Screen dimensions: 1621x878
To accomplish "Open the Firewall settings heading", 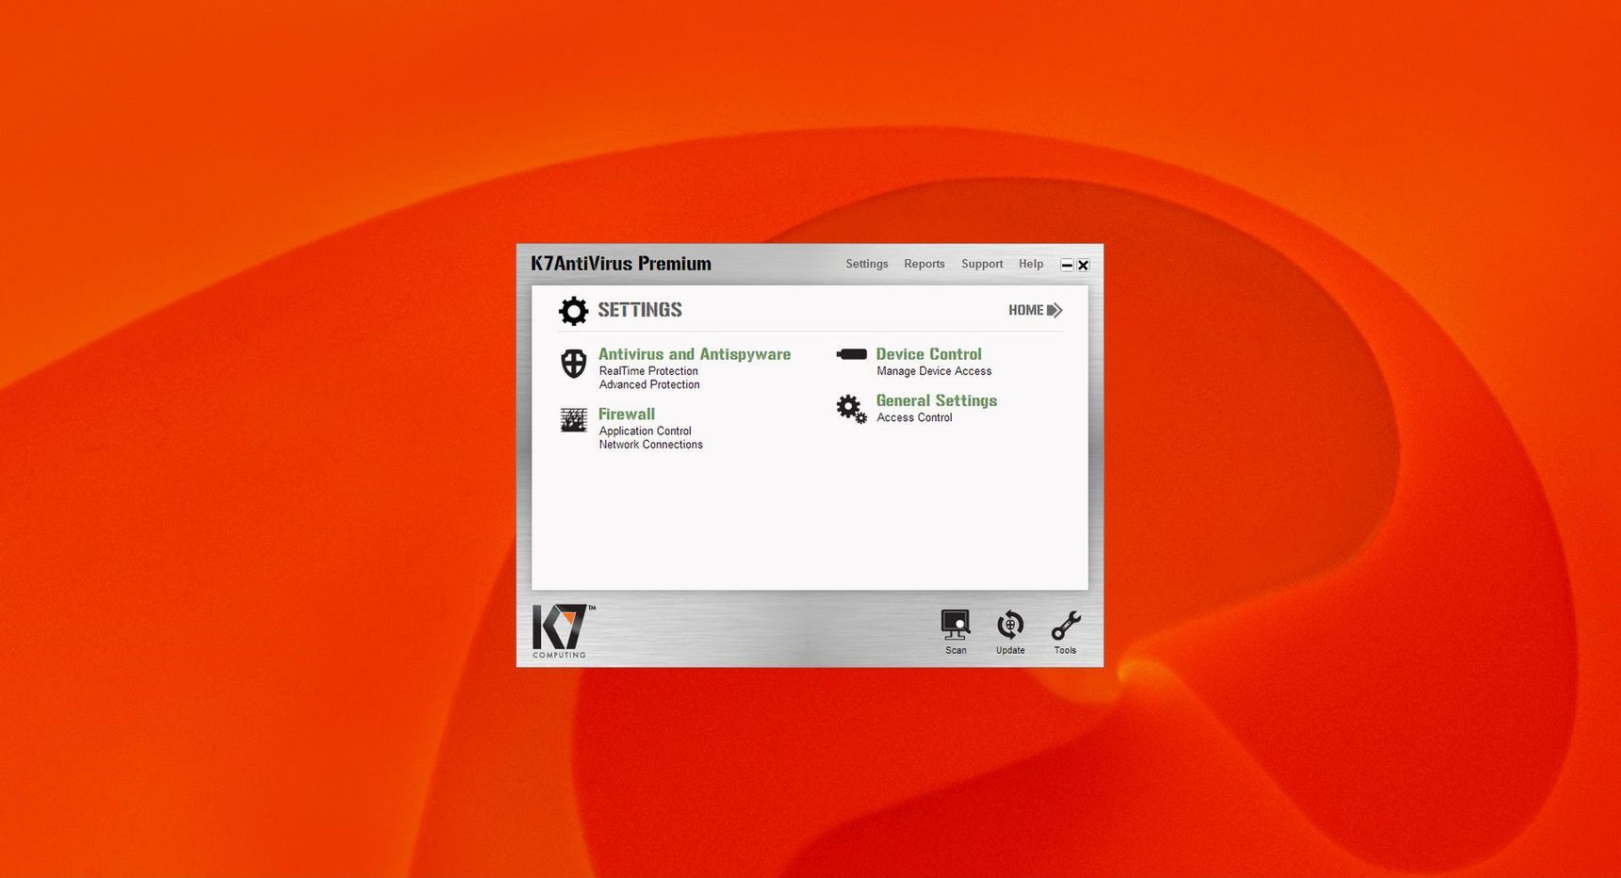I will click(x=627, y=414).
